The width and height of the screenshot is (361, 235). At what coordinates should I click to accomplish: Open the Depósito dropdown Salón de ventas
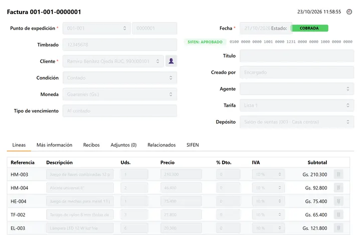(297, 122)
